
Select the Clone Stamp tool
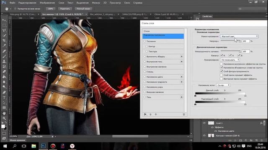[x=4, y=61]
